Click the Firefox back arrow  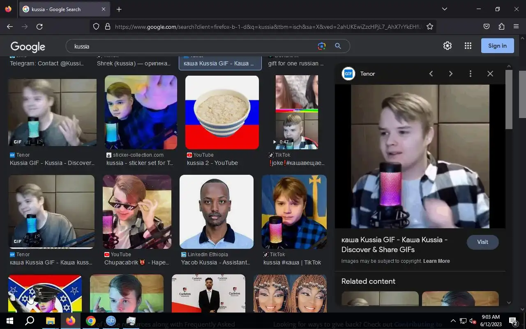(10, 26)
